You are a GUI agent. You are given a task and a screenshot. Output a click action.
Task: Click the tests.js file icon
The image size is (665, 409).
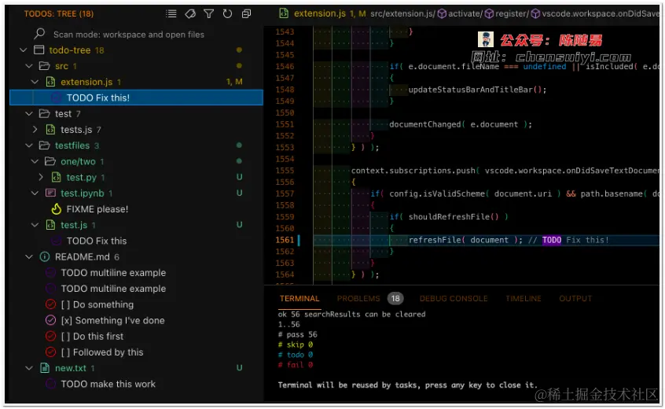pos(50,130)
